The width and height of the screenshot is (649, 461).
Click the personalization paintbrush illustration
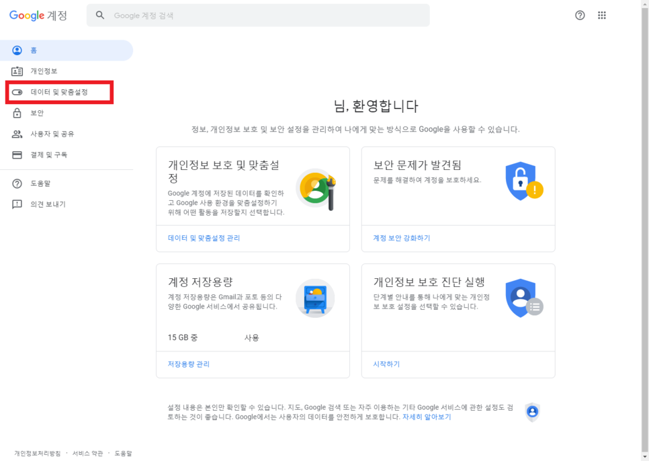pyautogui.click(x=316, y=189)
